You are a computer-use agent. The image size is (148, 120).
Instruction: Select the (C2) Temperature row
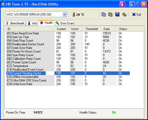coord(68,66)
